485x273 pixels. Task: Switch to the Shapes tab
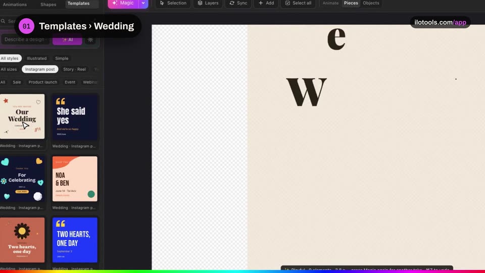[x=48, y=5]
